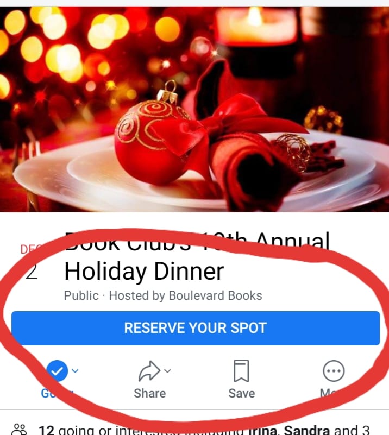Expand the Going status dropdown chevron
Viewport: 389px width, 435px height.
pyautogui.click(x=75, y=370)
